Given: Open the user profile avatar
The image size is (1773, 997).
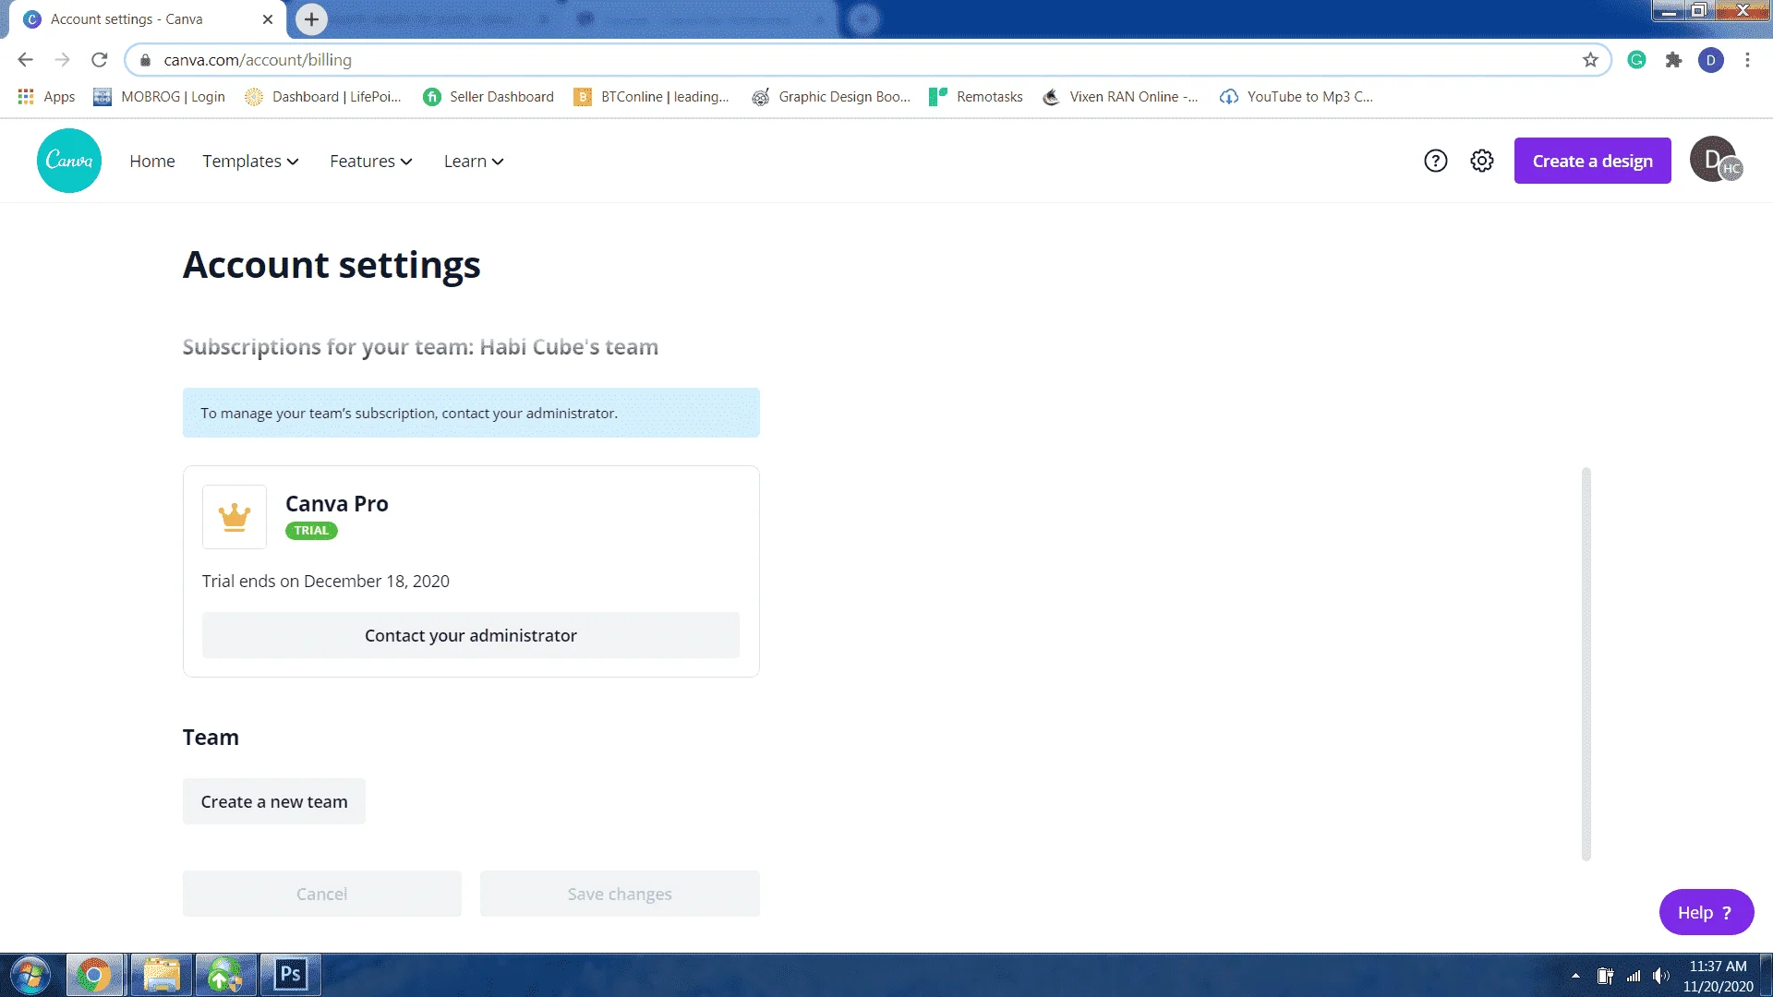Looking at the screenshot, I should [x=1715, y=160].
